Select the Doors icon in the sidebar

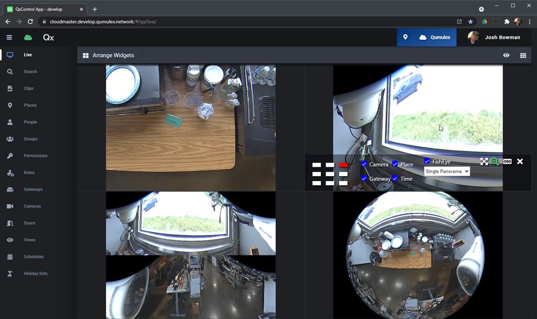(10, 223)
